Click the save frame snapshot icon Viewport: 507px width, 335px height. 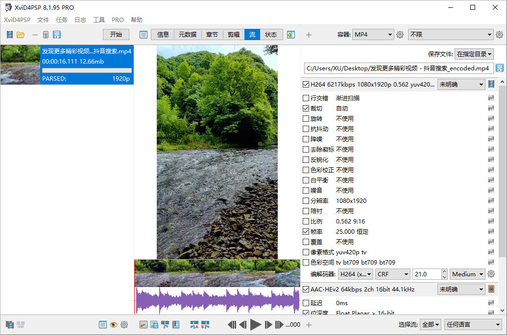point(154,324)
